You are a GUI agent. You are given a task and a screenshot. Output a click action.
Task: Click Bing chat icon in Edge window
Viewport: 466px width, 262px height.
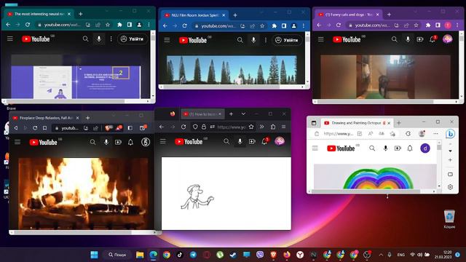tap(450, 134)
